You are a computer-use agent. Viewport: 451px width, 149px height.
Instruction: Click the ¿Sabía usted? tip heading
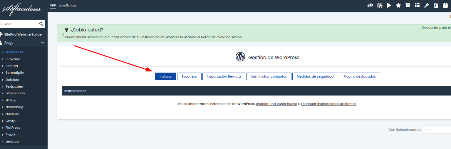click(x=87, y=30)
